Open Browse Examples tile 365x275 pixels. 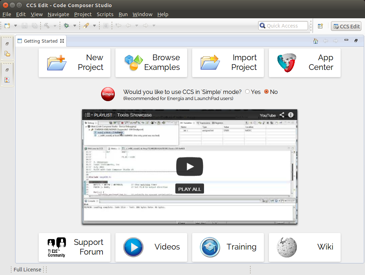point(151,63)
